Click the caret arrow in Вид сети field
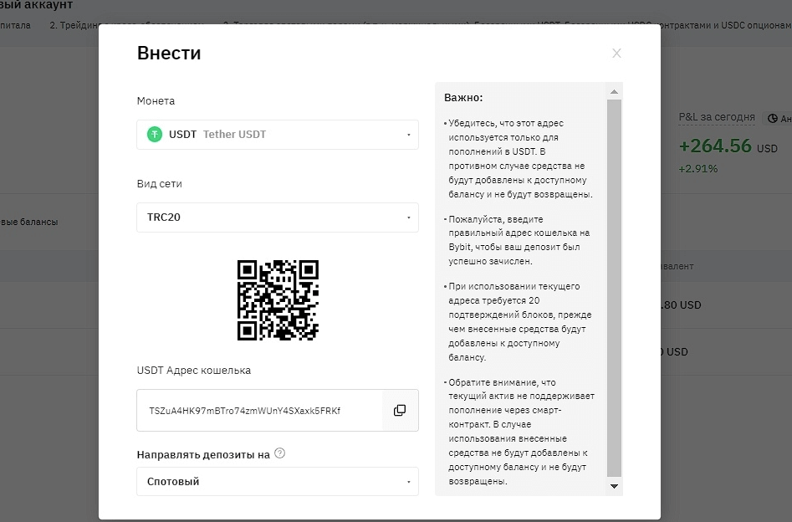The image size is (792, 522). (x=408, y=217)
